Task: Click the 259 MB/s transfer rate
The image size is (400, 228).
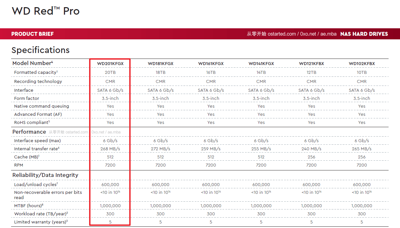Action: coord(211,149)
